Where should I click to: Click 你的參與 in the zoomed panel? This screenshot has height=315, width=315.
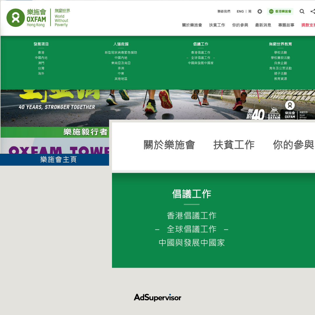pyautogui.click(x=293, y=145)
